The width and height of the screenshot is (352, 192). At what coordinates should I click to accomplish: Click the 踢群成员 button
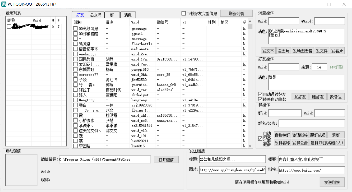coord(318,135)
